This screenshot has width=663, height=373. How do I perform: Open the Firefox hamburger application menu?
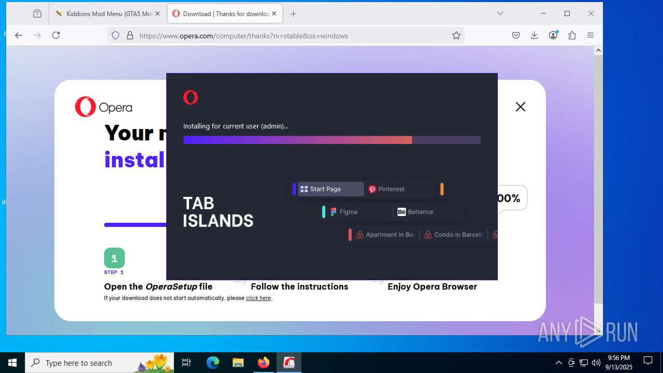[590, 35]
